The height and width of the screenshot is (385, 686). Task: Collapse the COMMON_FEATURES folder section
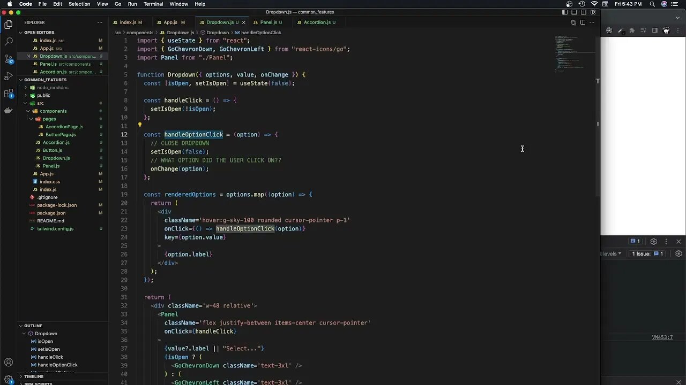[20, 80]
